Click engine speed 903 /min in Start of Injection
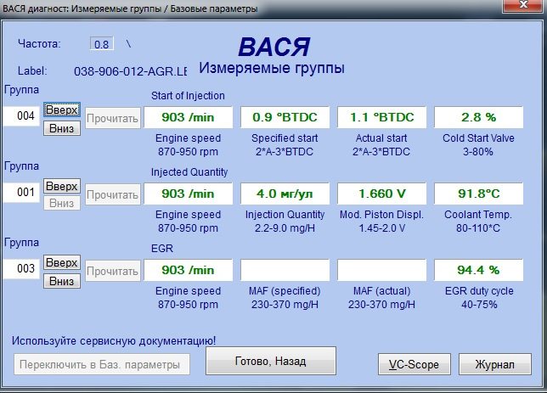The image size is (547, 393). [188, 117]
